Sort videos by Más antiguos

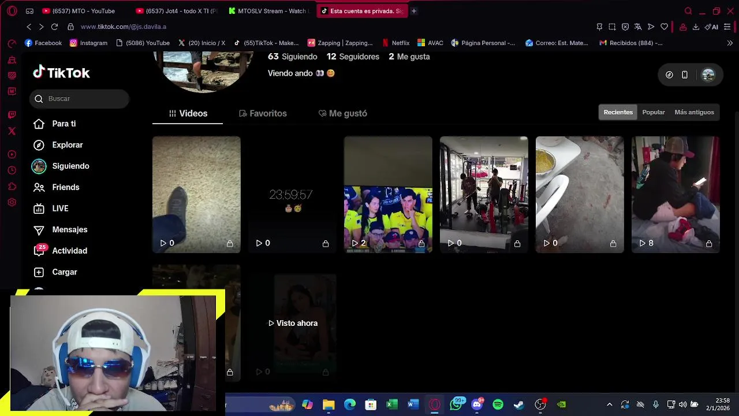click(694, 112)
